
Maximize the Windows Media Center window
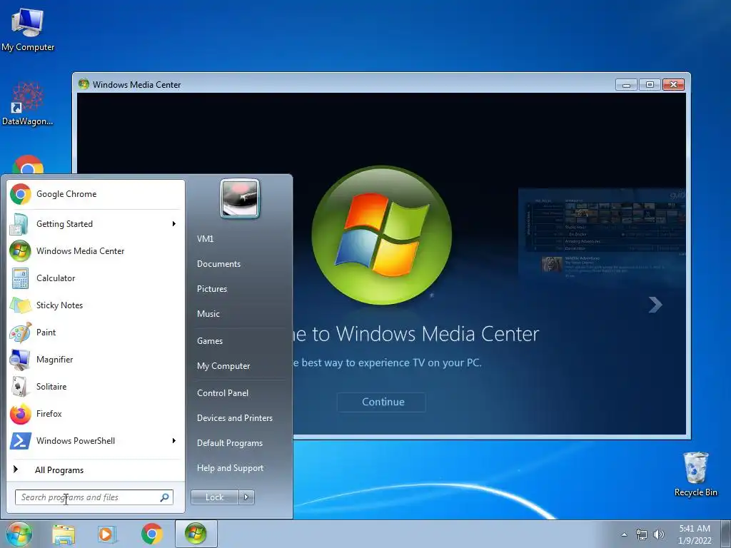pos(650,84)
